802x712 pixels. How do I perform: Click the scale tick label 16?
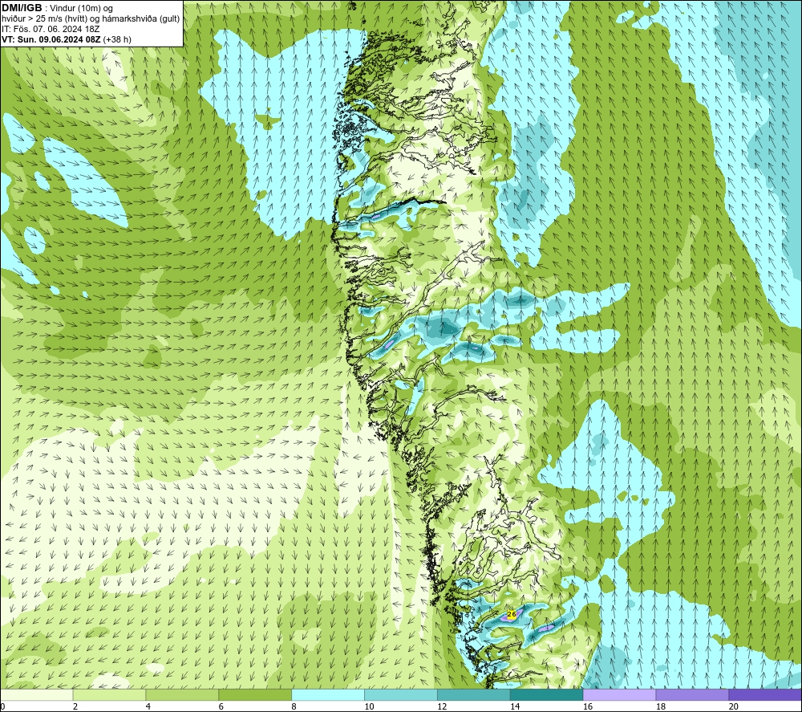tap(588, 706)
